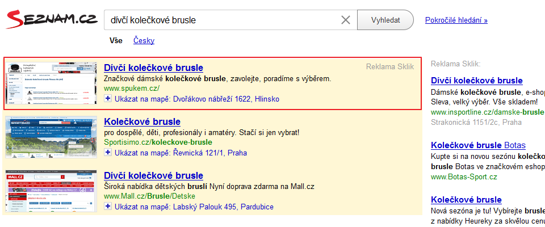
Task: Open Pokročilé hledání advanced search link
Action: pos(456,20)
